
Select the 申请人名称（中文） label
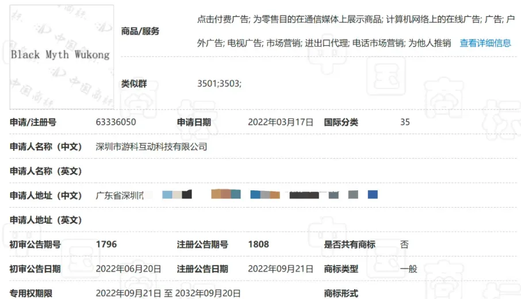pyautogui.click(x=46, y=147)
